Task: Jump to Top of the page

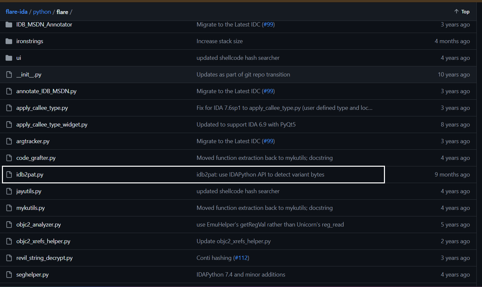Action: tap(462, 12)
